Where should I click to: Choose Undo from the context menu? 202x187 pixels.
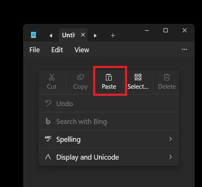[x=109, y=104]
